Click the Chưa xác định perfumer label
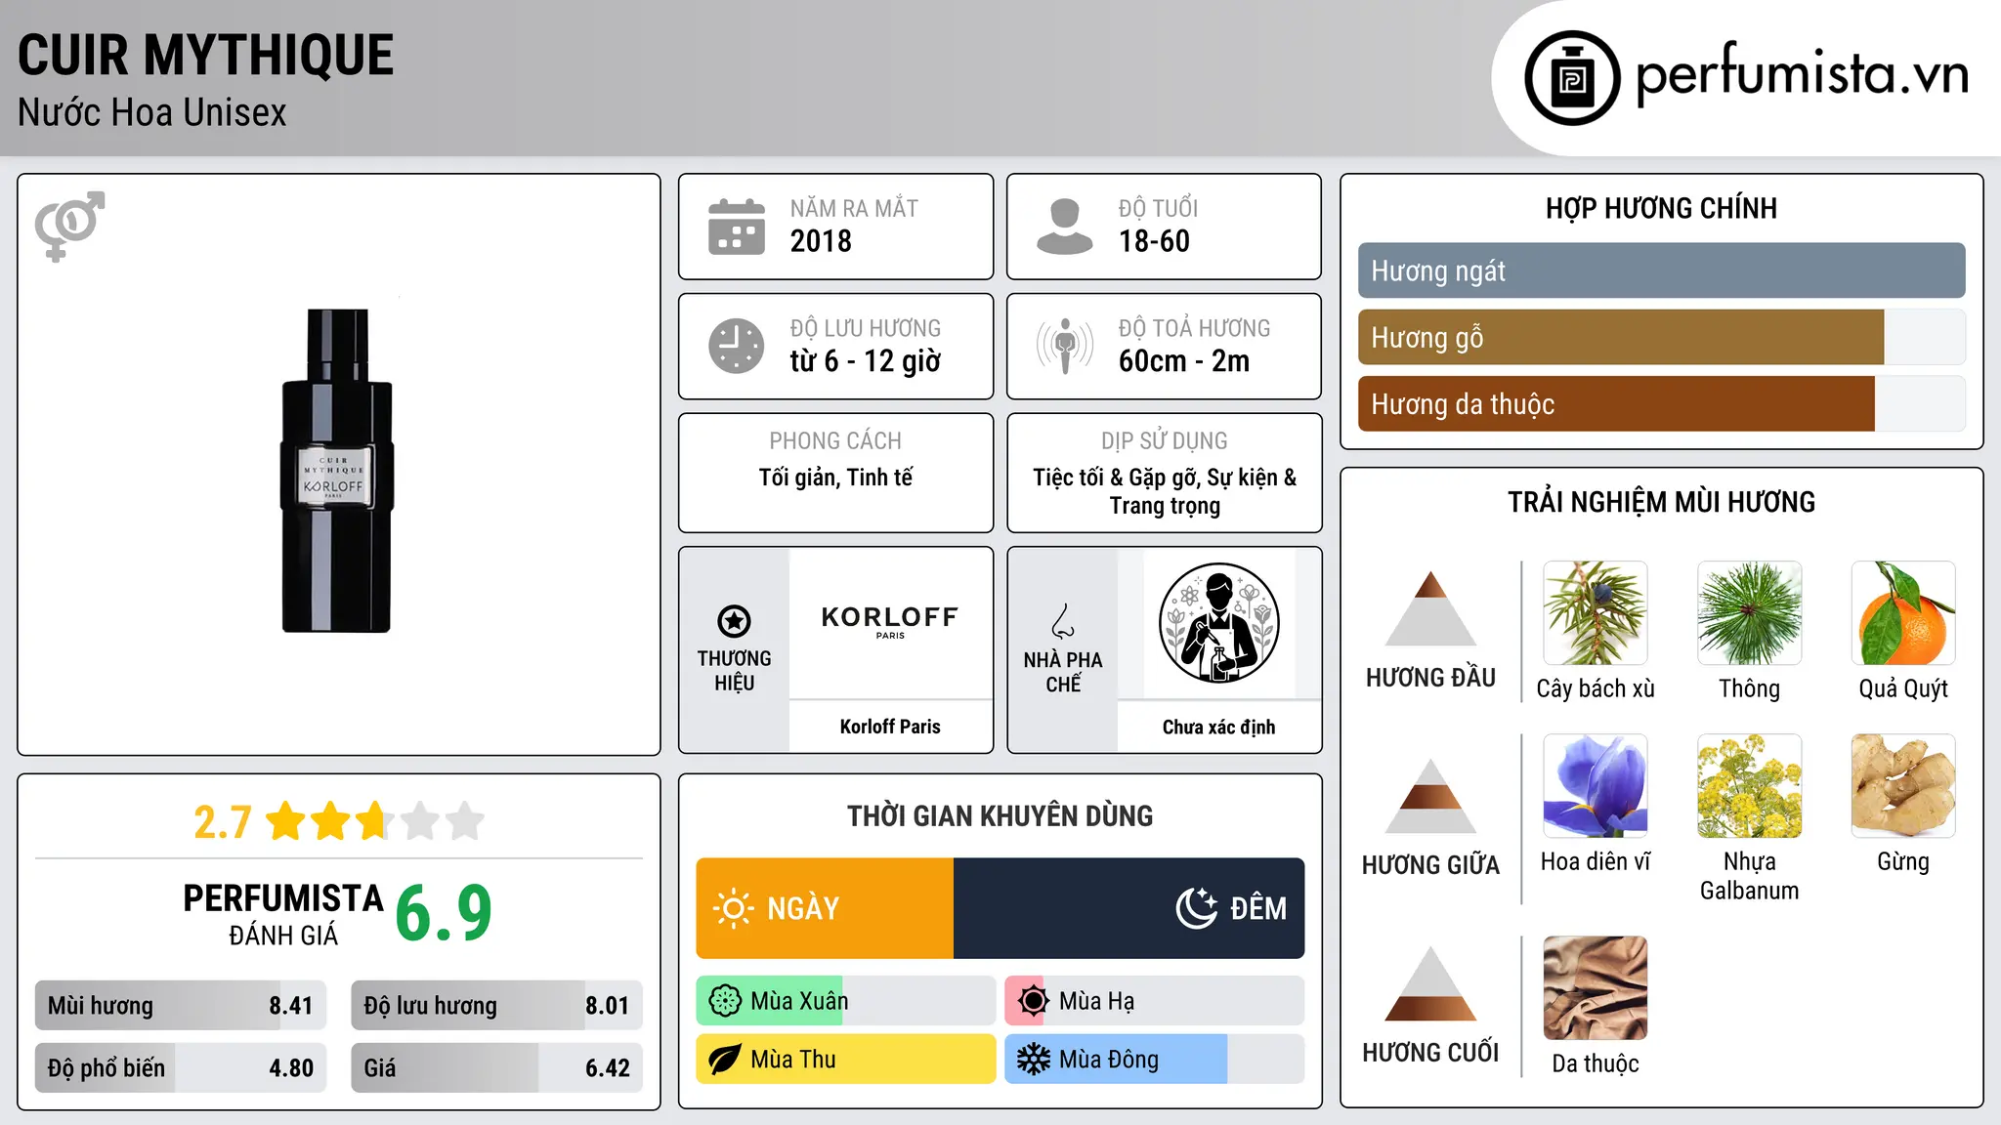 [1218, 727]
